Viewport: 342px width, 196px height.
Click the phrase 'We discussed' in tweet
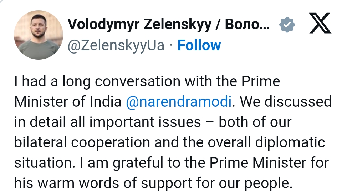coord(286,102)
